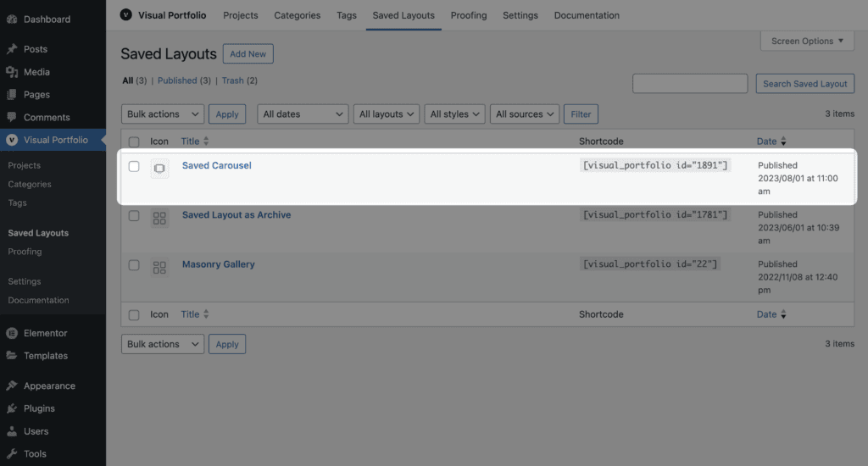868x466 pixels.
Task: Focus the saved layout search field
Action: tap(690, 84)
